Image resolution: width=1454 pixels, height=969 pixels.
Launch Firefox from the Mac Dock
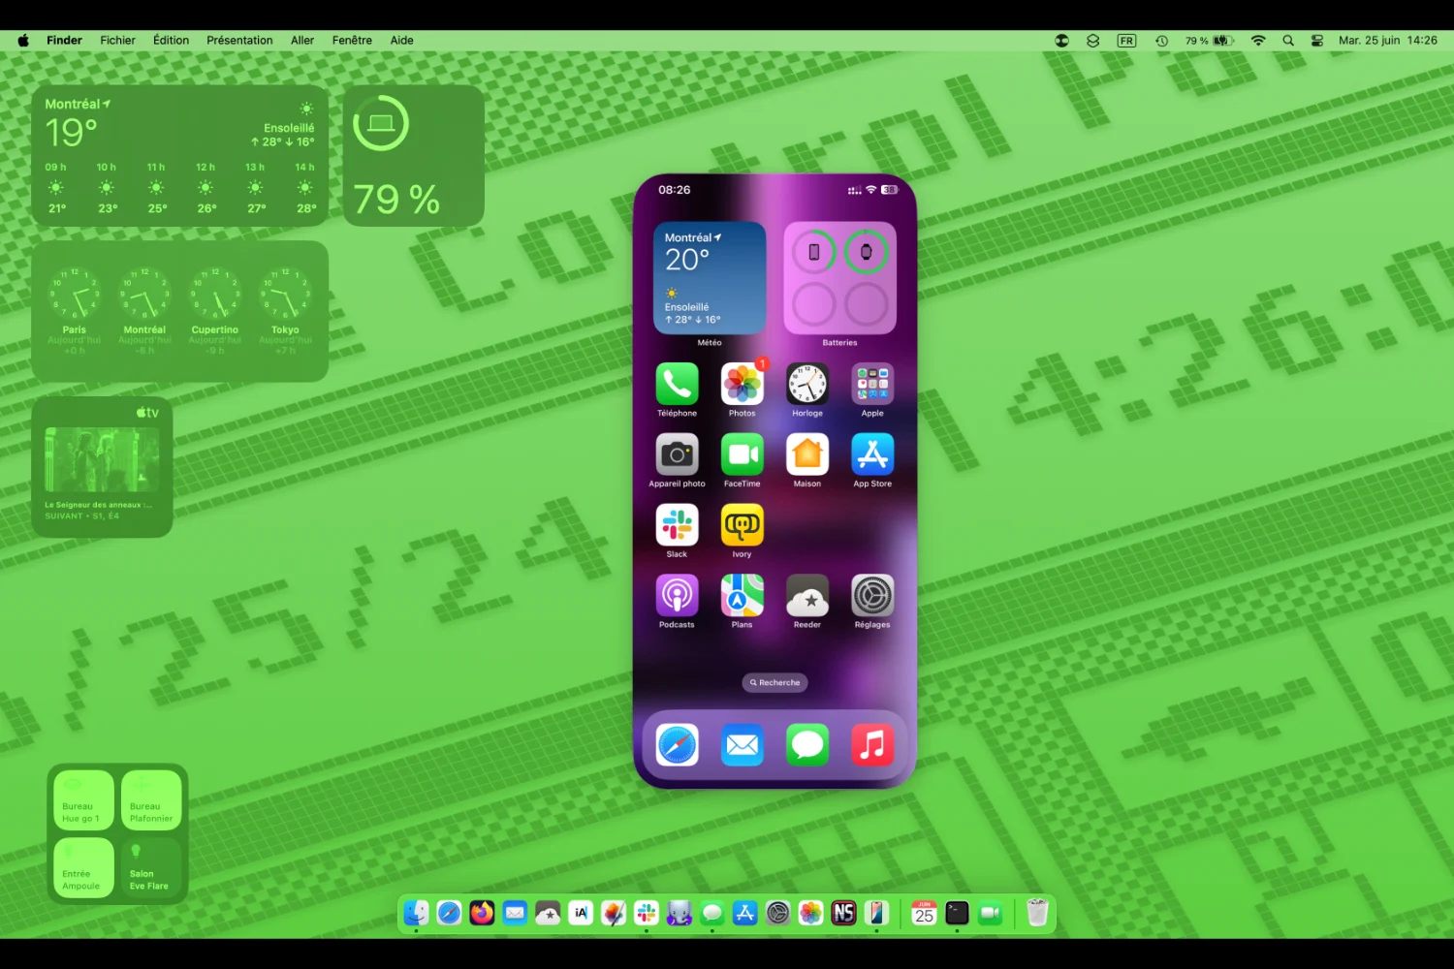coord(482,913)
